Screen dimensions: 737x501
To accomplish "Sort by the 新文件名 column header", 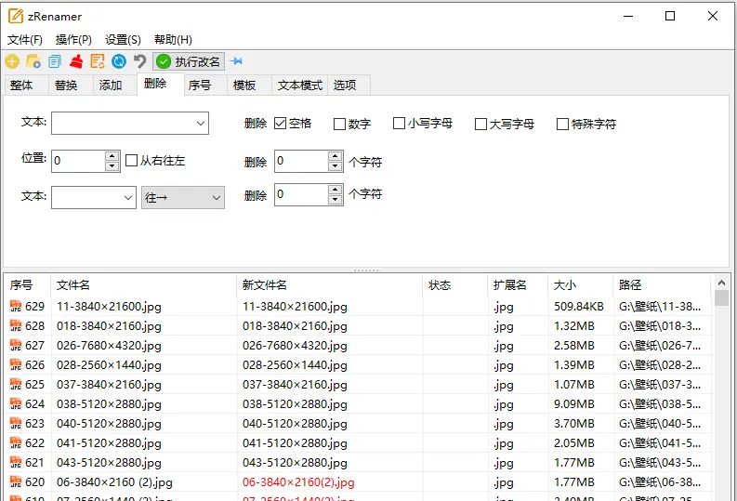I will click(x=329, y=284).
